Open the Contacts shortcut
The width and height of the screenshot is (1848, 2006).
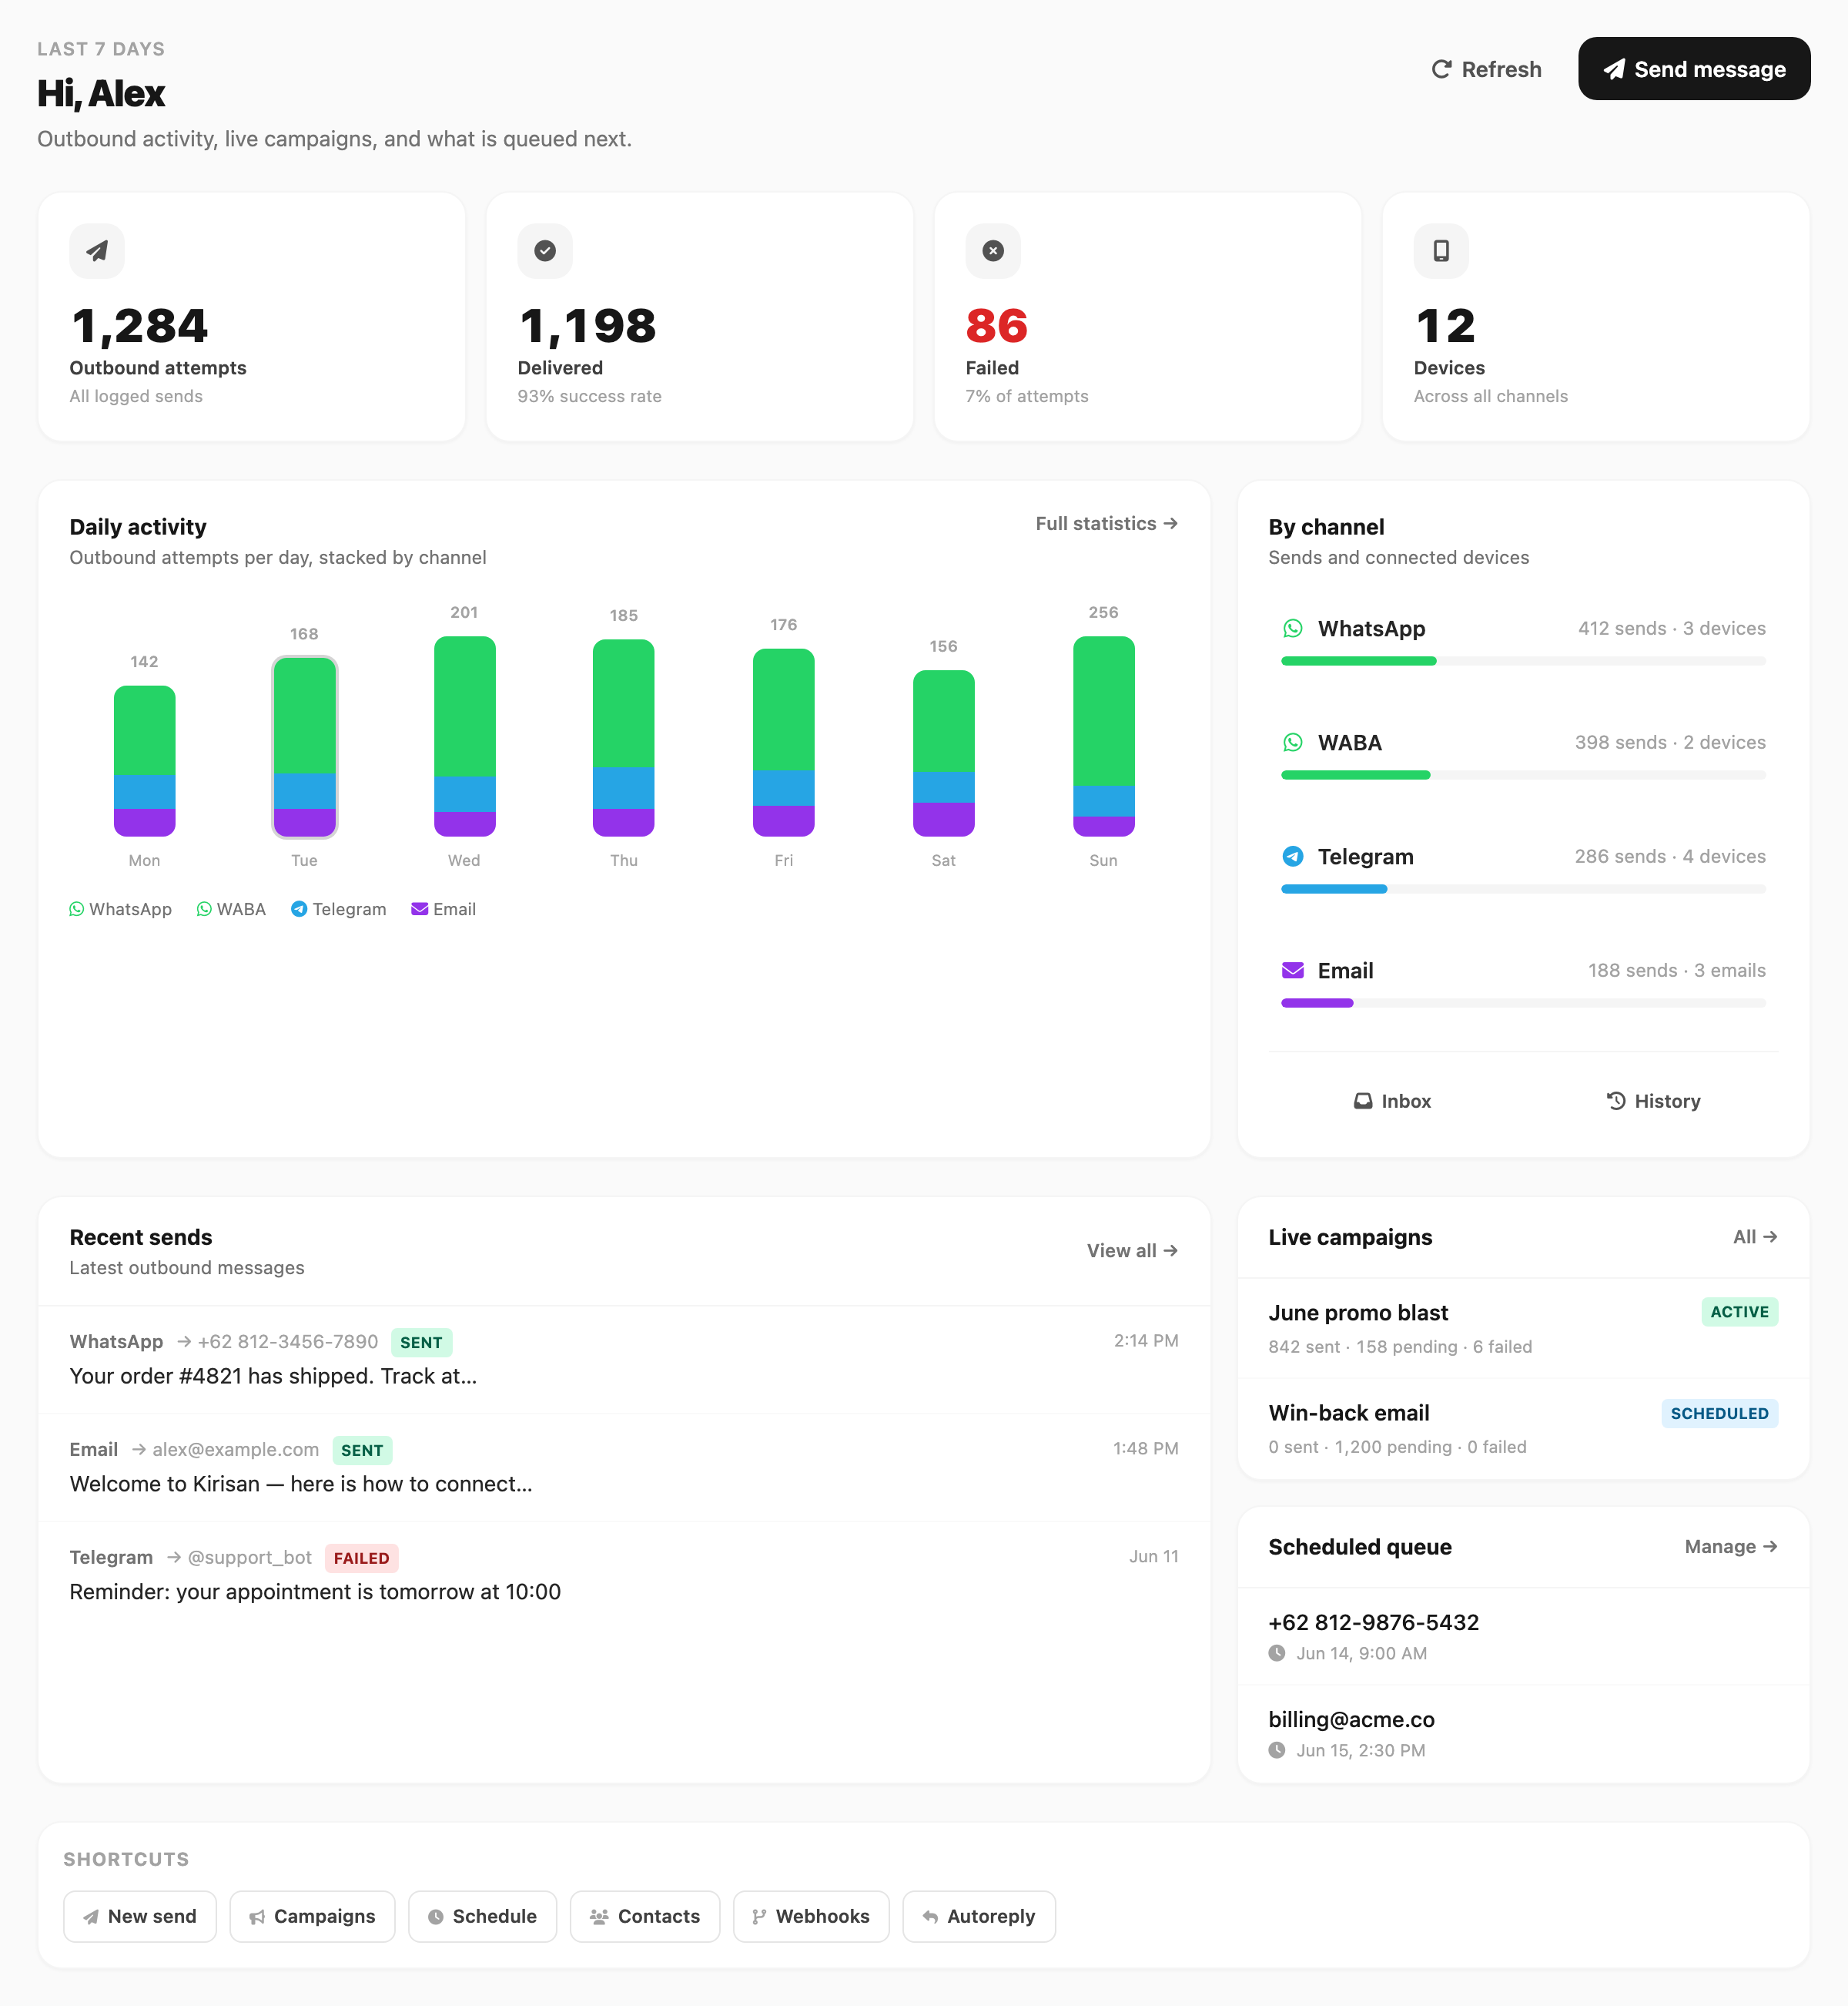point(645,1916)
